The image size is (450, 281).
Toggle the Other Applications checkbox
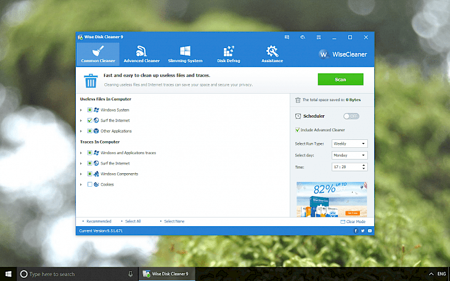(89, 131)
